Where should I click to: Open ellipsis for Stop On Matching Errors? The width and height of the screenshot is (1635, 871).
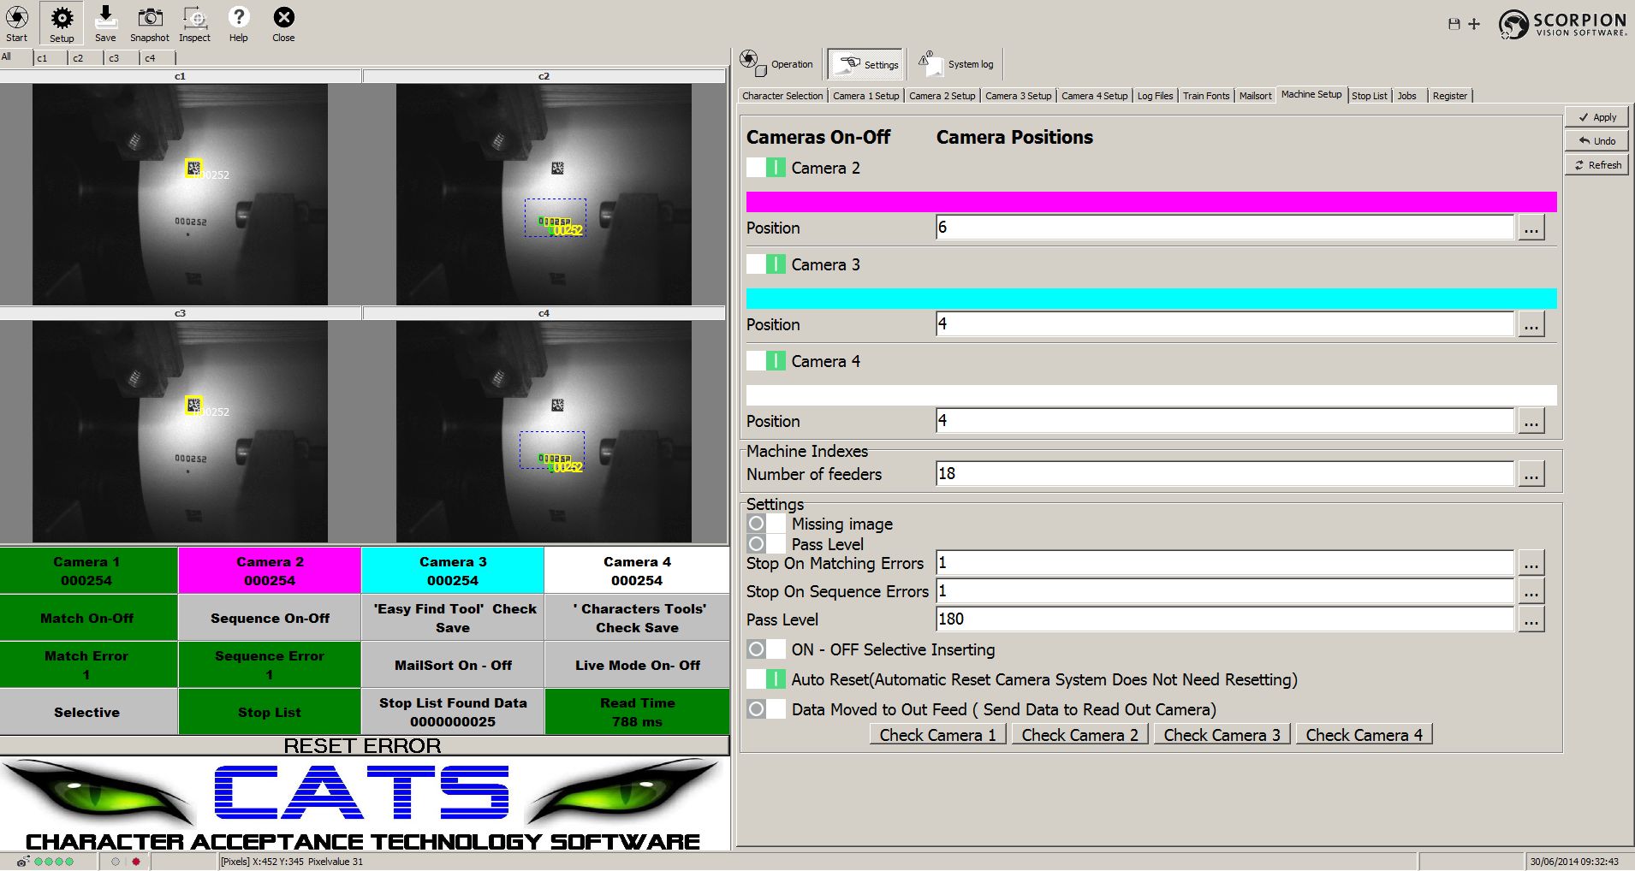[x=1531, y=563]
